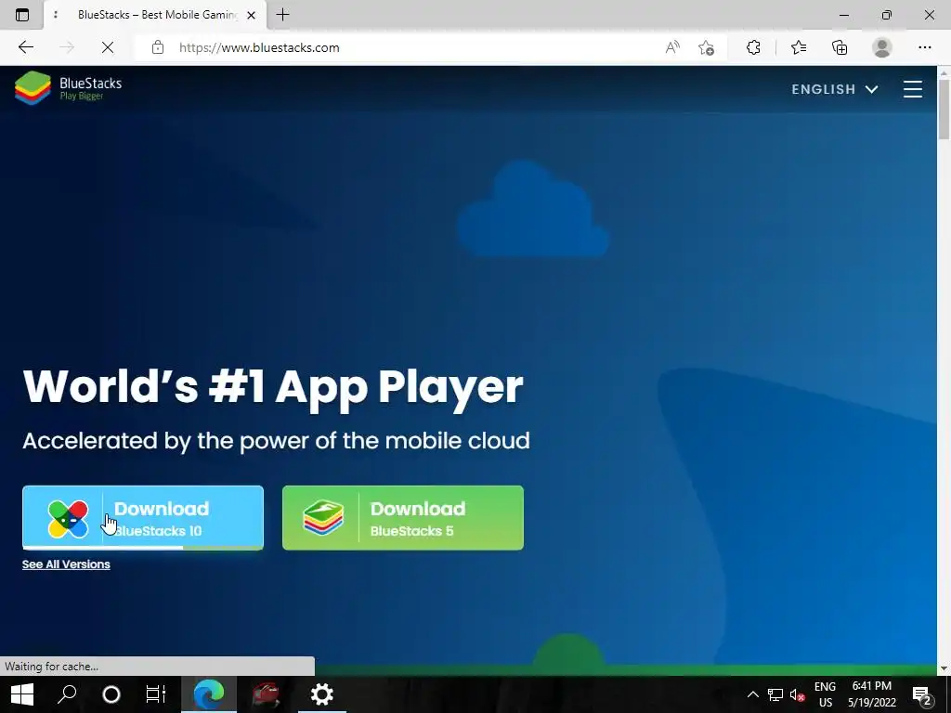The image size is (951, 713).
Task: Close the BlueStacks browser tab
Action: [251, 15]
